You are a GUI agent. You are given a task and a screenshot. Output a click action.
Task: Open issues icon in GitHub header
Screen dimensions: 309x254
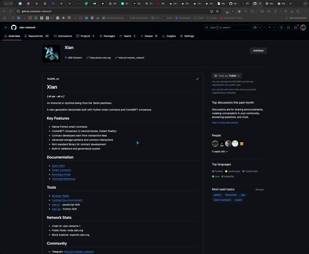pos(281,28)
